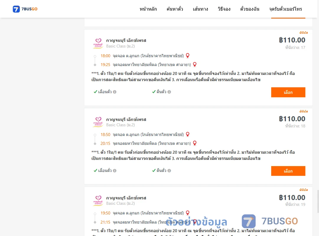Show เลื่อนตั๋ว info icon on 18:50 trip
The image size is (319, 236).
click(x=115, y=171)
